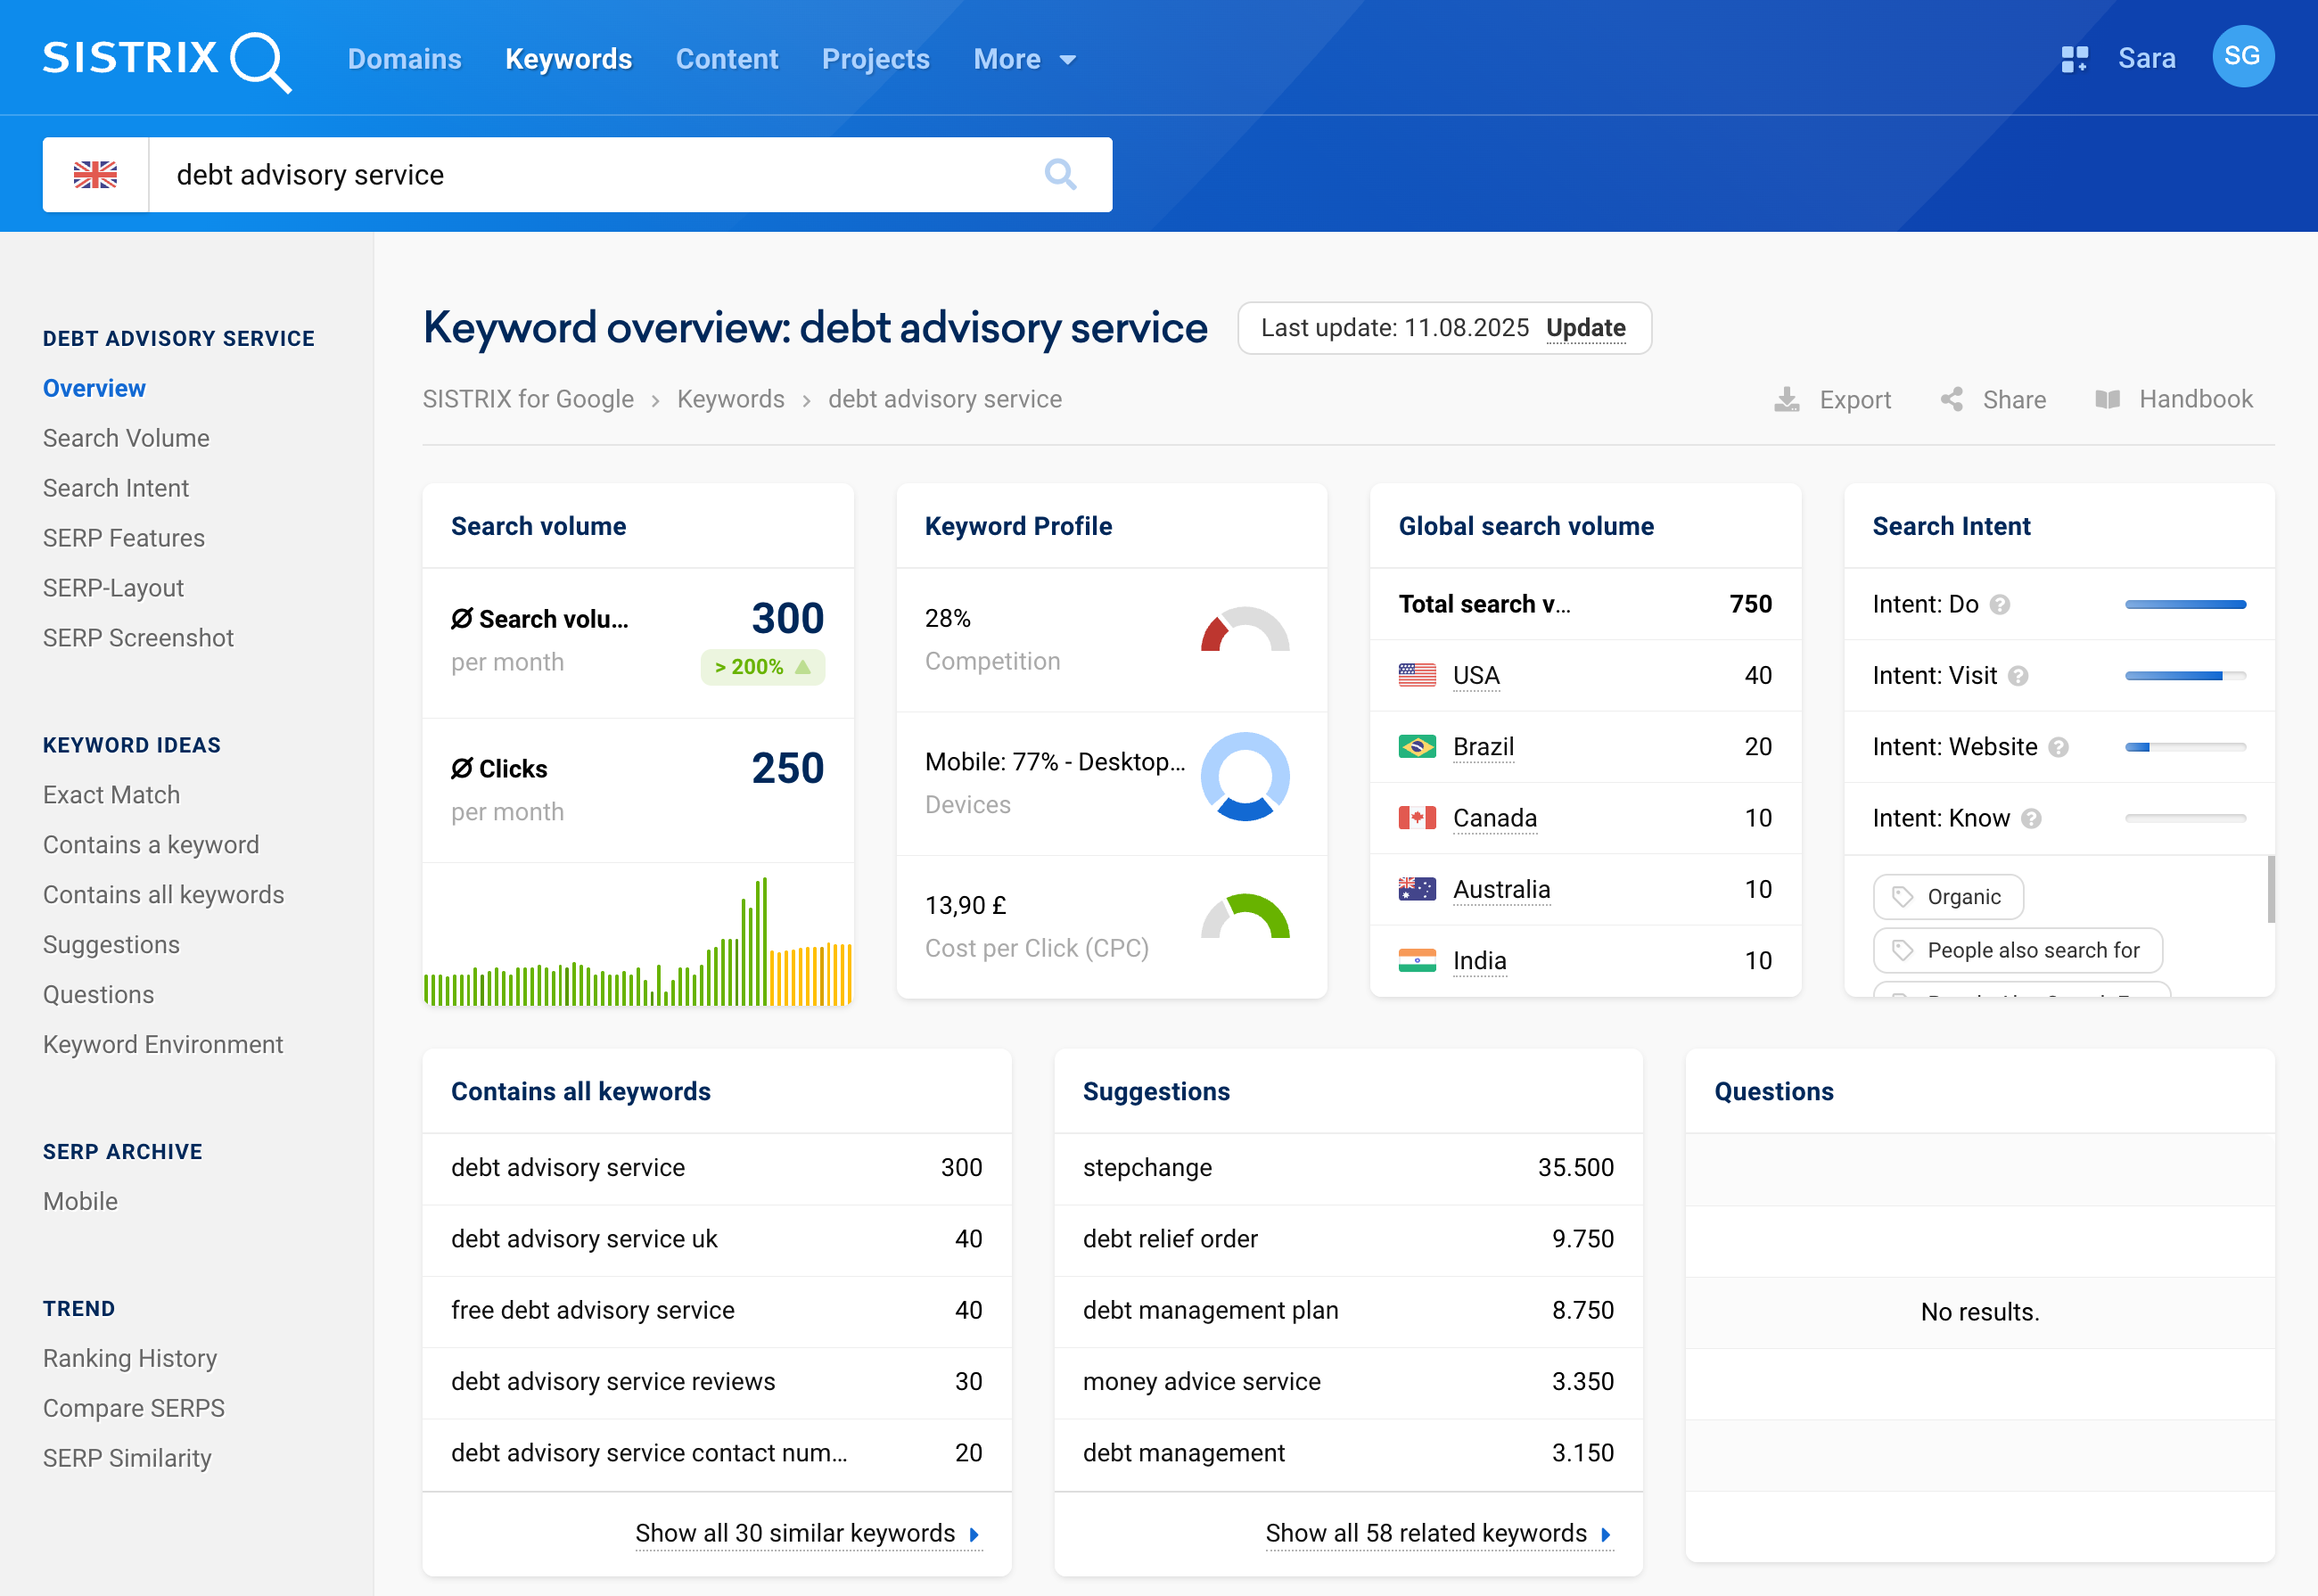
Task: Click the help icon next to Intent: Do
Action: tap(1999, 604)
